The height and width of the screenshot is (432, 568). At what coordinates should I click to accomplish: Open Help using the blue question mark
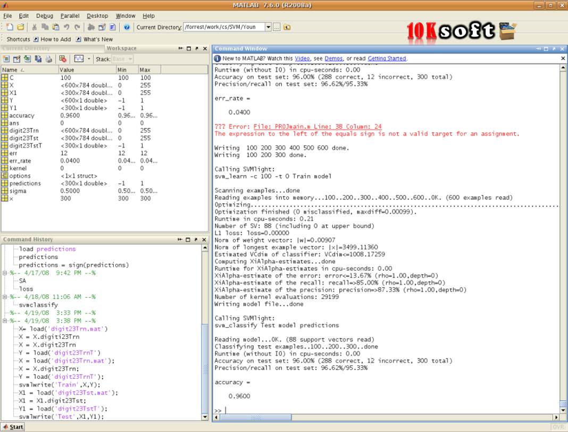coord(127,27)
